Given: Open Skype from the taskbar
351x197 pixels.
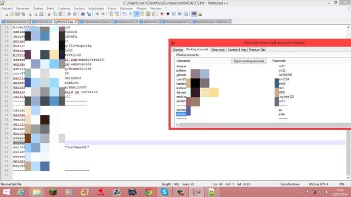Looking at the screenshot, I should [164, 192].
